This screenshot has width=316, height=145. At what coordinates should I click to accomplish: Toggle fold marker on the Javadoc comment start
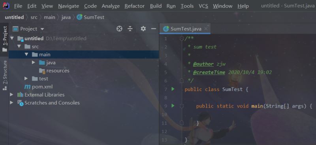[182, 38]
